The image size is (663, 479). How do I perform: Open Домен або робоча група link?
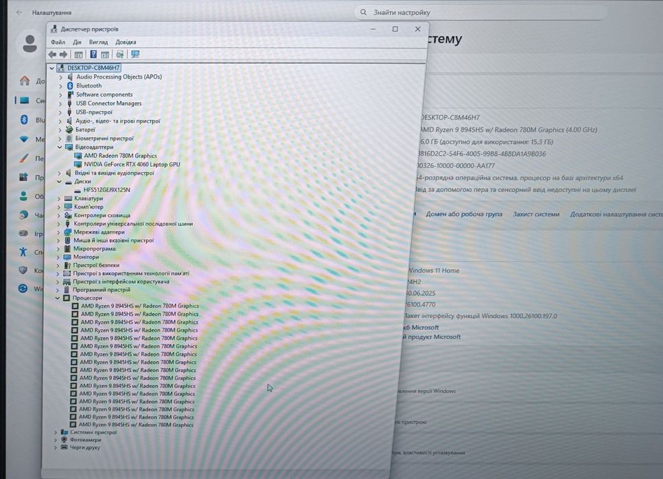(464, 214)
